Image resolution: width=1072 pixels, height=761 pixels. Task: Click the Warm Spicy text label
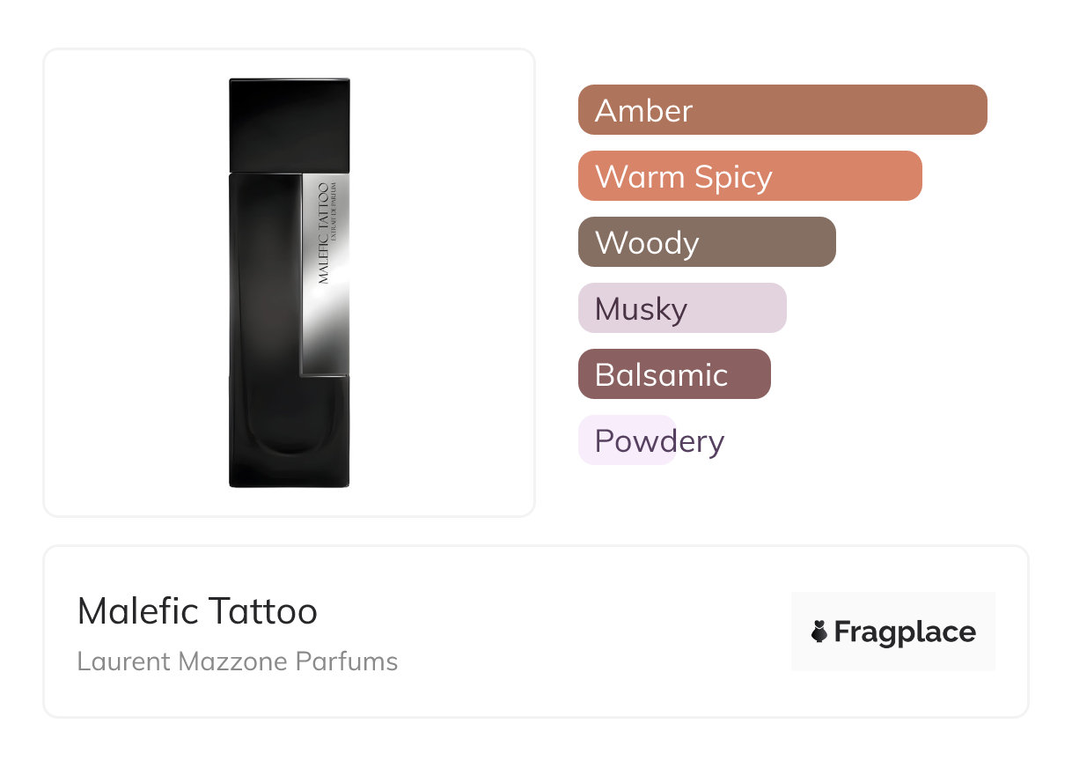click(683, 177)
